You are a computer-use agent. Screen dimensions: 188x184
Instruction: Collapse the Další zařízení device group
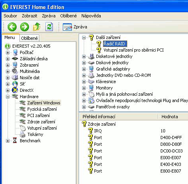(x=84, y=38)
